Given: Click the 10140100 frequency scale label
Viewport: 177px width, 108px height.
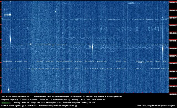Looking at the screenshot, I should [x=173, y=18].
